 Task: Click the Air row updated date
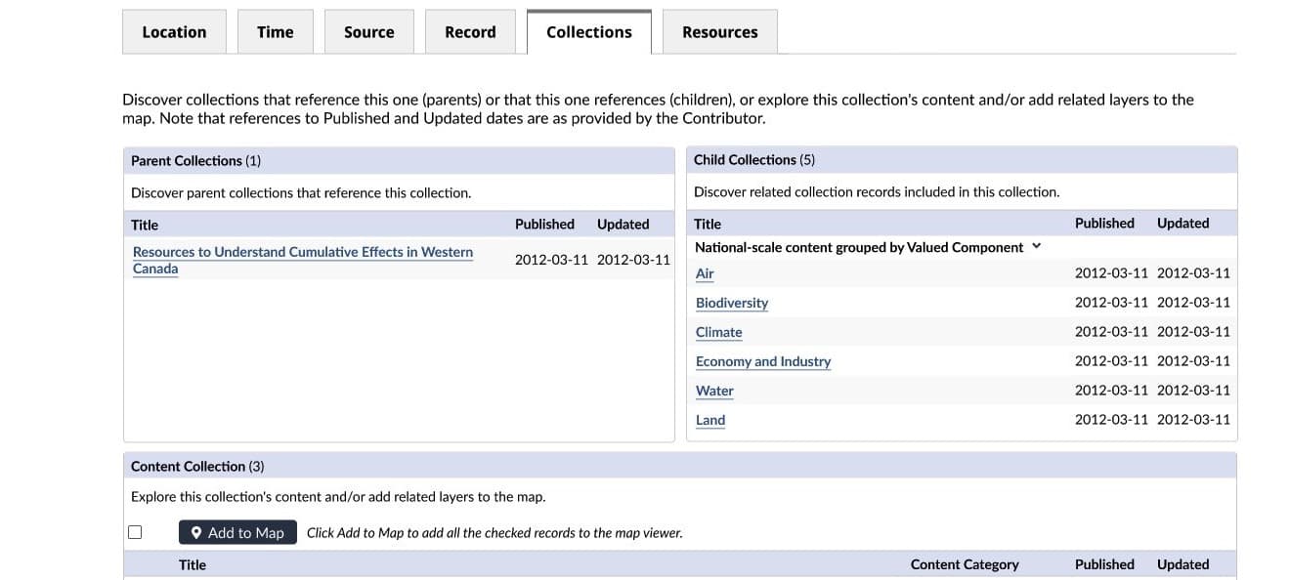[x=1193, y=273]
